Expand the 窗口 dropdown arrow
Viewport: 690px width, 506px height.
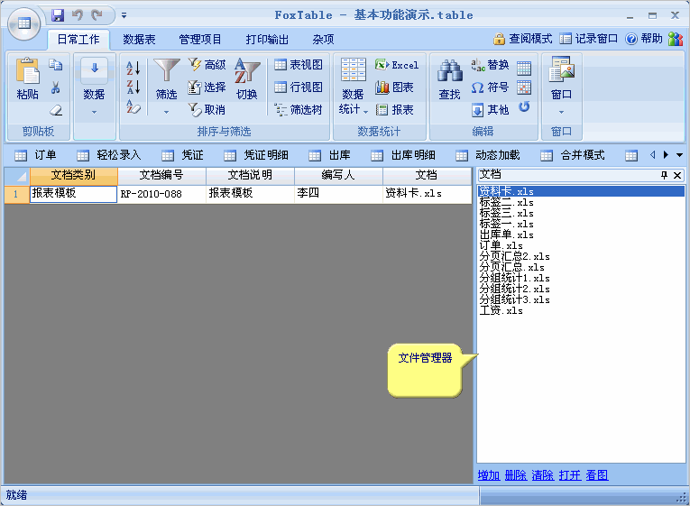click(x=561, y=112)
